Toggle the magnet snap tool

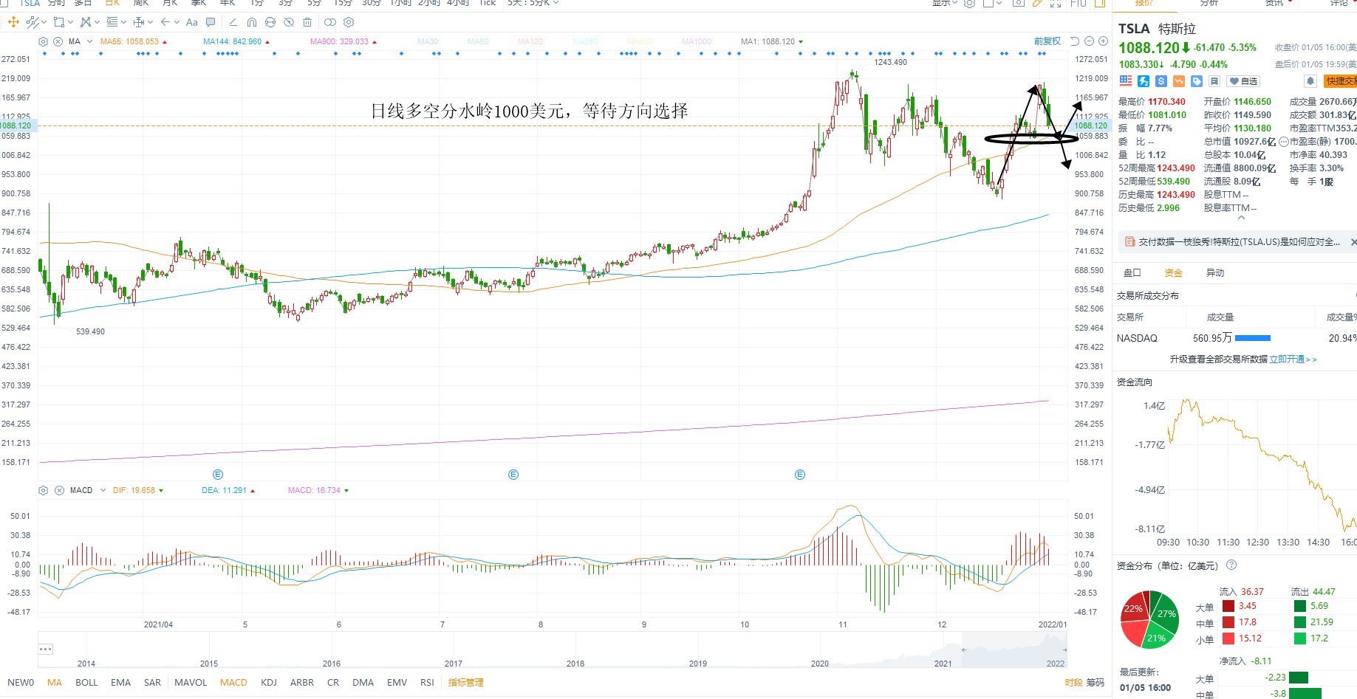click(252, 22)
